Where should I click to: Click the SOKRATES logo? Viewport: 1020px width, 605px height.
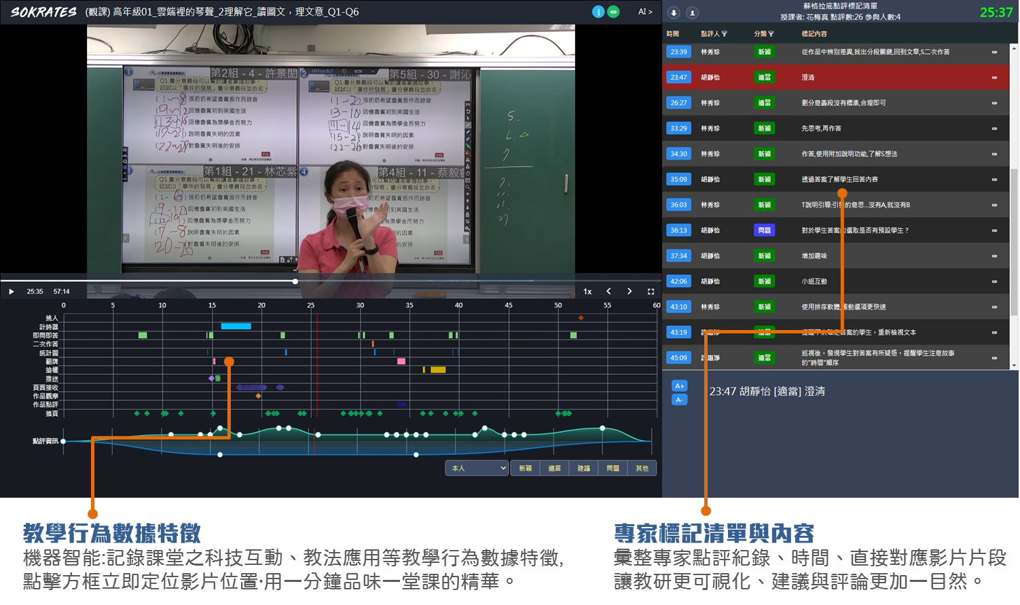pos(43,12)
